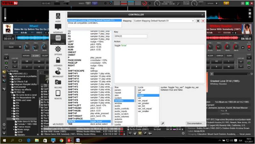Screen dimensions: 255x144
Task: Open File Explorer from the taskbar
Action: pos(37,140)
